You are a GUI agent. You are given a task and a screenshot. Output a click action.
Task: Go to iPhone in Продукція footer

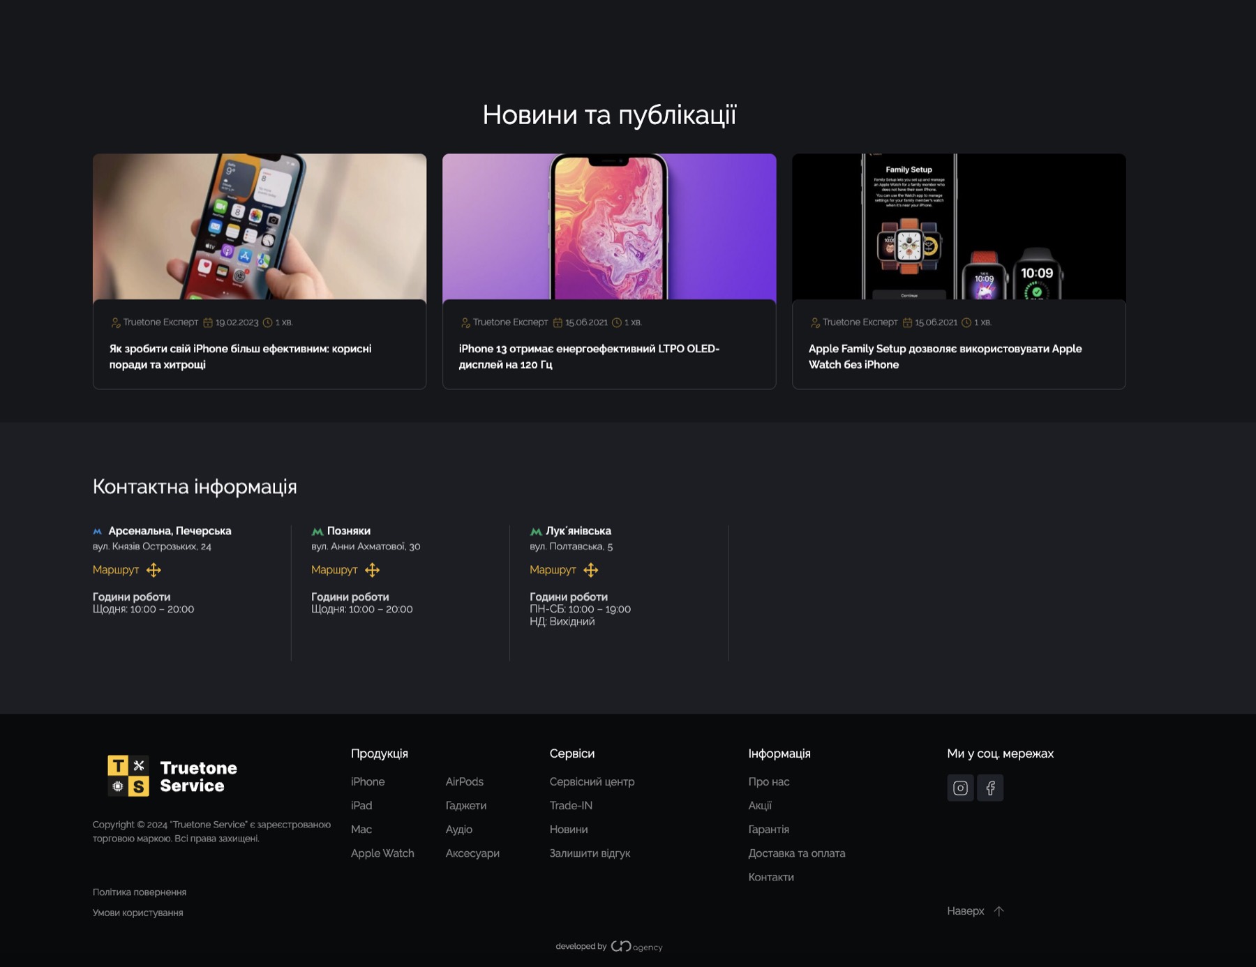coord(368,781)
